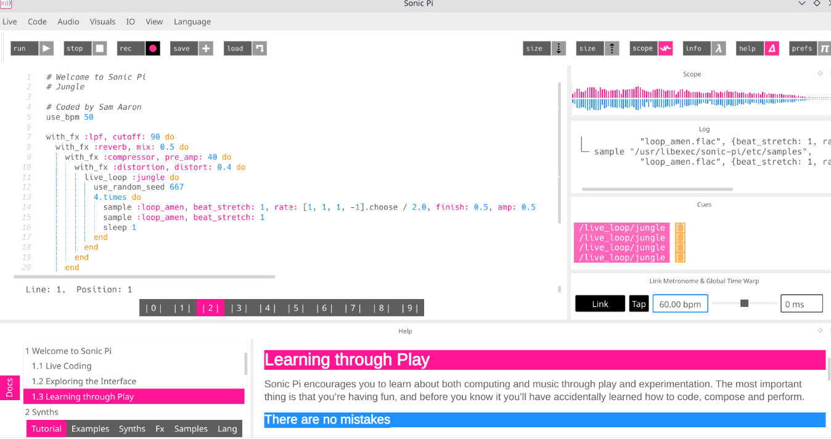Select the active buffer 2 tab
The height and width of the screenshot is (439, 831).
[x=211, y=308]
